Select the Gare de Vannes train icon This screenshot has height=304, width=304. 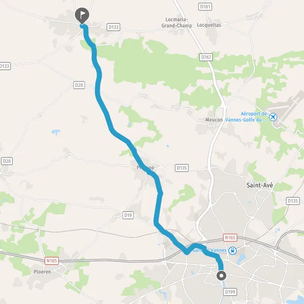coord(232,250)
